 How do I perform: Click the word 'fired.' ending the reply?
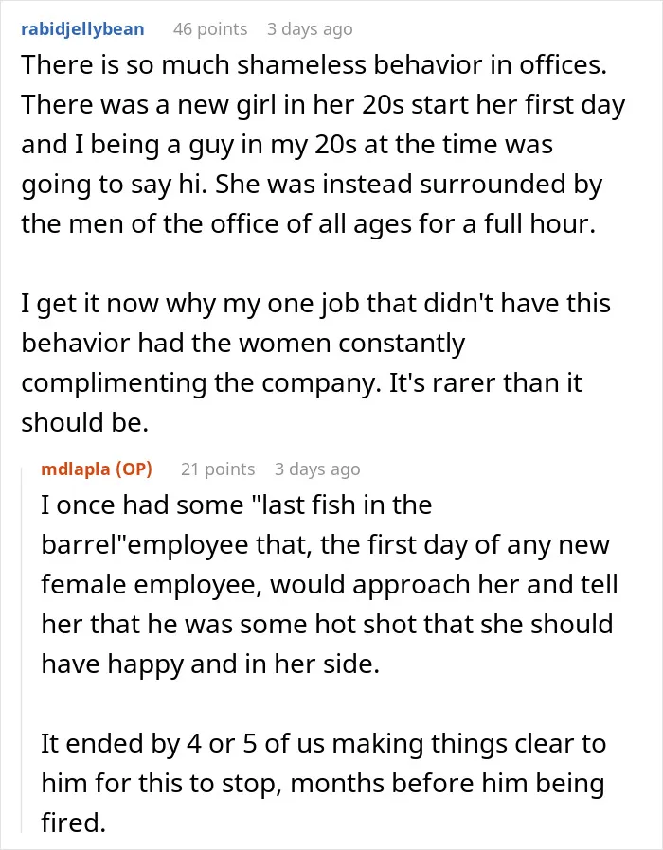click(73, 823)
